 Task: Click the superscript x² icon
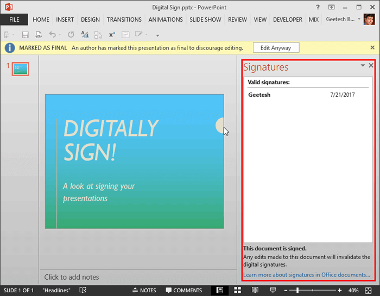coord(112,35)
